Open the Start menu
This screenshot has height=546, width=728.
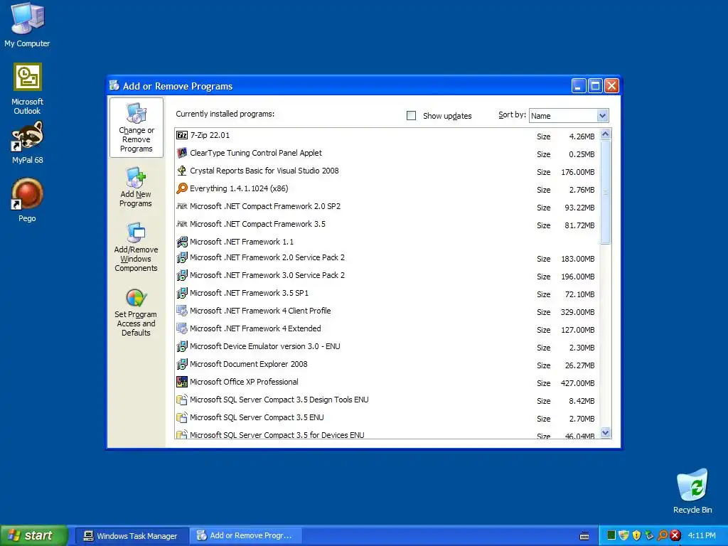[x=34, y=535]
